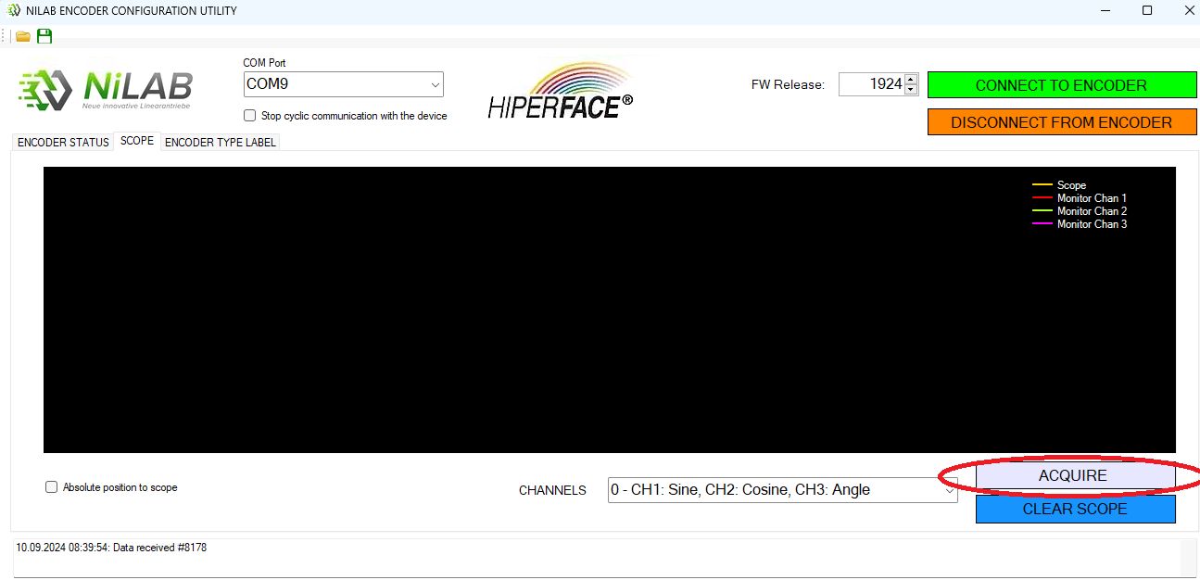Screen dimensions: 1200x580
Task: Open the ENCODER TYPE LABEL tab
Action: (x=220, y=142)
